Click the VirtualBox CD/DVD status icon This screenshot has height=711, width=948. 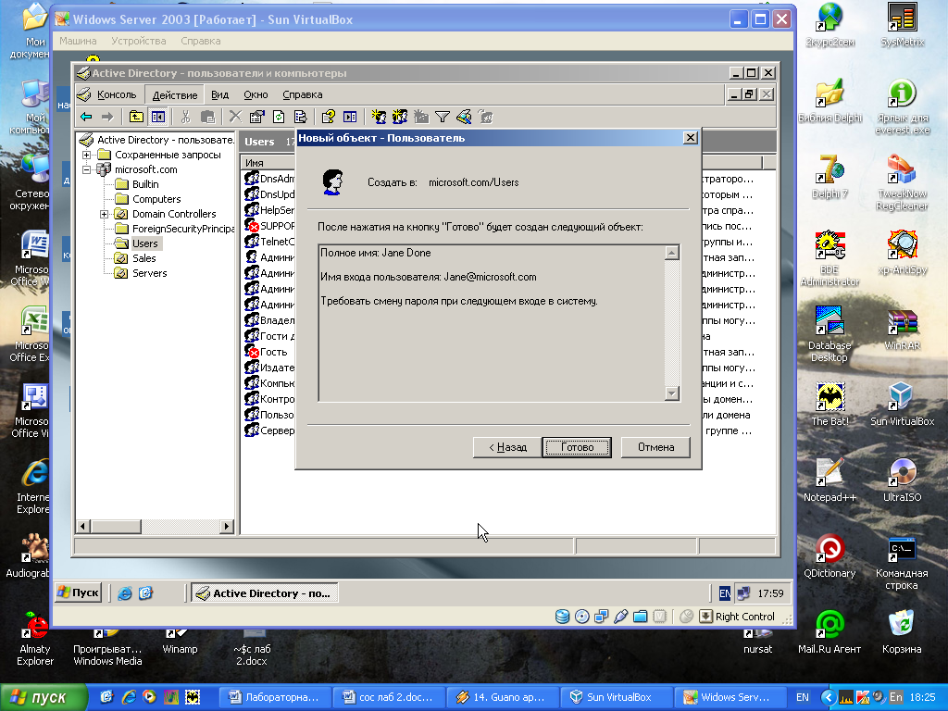(581, 617)
